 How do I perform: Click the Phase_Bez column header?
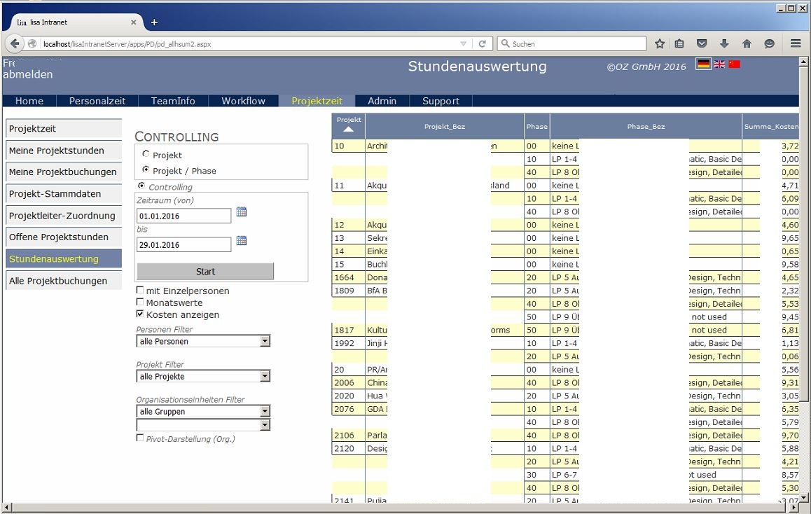[x=646, y=127]
